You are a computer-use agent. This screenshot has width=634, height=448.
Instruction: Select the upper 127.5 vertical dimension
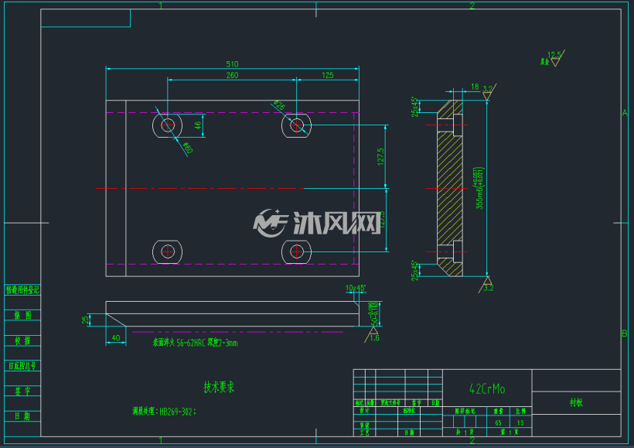pos(380,156)
